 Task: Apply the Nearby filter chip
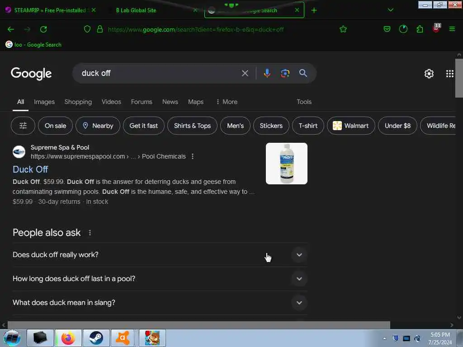click(98, 126)
